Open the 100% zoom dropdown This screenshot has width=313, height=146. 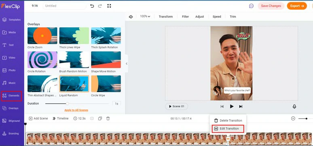[145, 16]
